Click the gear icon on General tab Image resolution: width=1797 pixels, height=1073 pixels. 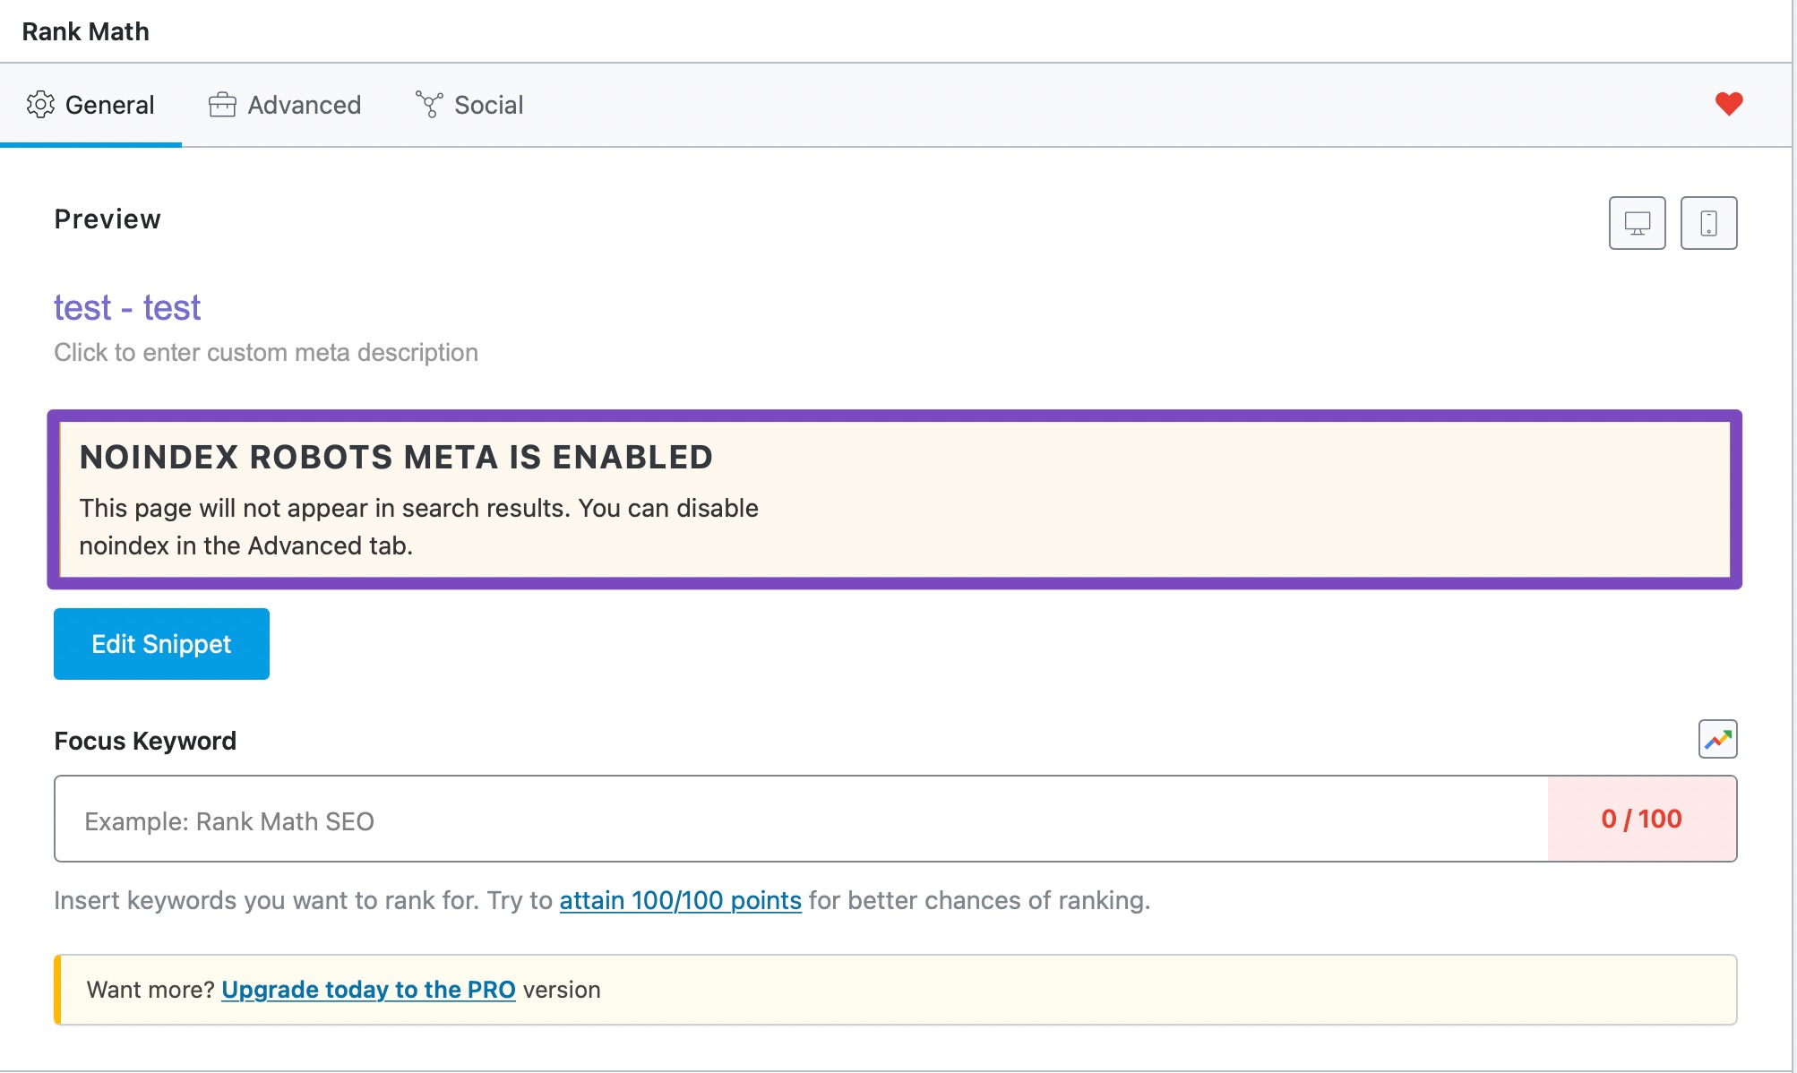point(40,105)
